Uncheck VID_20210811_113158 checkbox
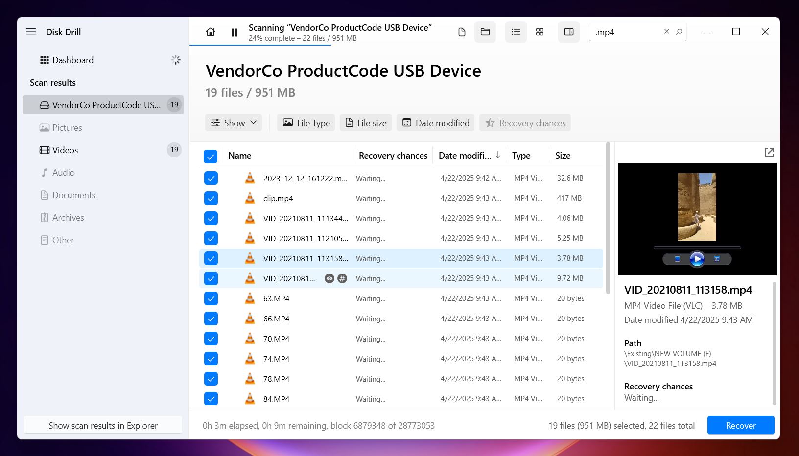799x456 pixels. click(211, 258)
